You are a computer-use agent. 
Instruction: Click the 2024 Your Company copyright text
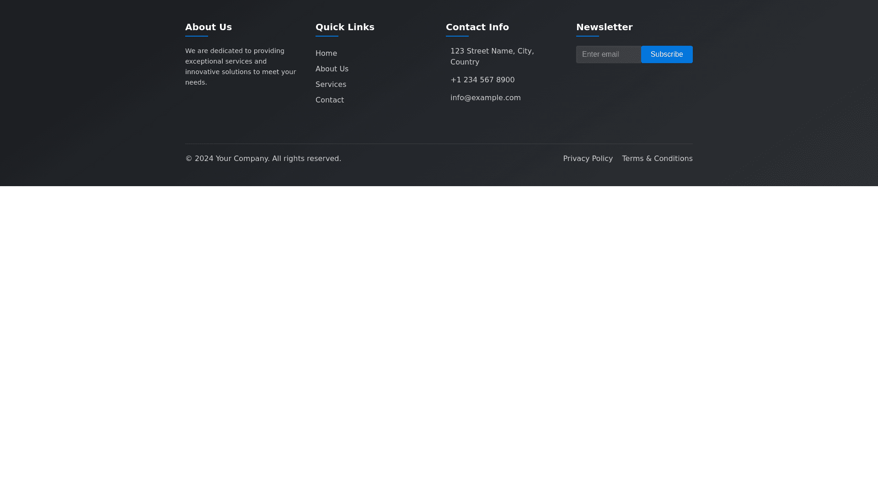click(x=263, y=159)
